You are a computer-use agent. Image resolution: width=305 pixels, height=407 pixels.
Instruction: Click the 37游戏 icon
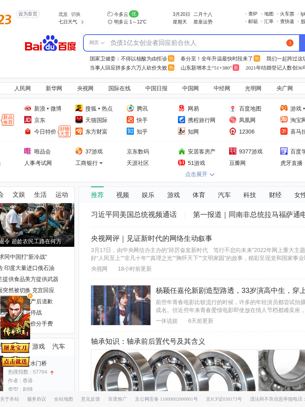pyautogui.click(x=79, y=151)
